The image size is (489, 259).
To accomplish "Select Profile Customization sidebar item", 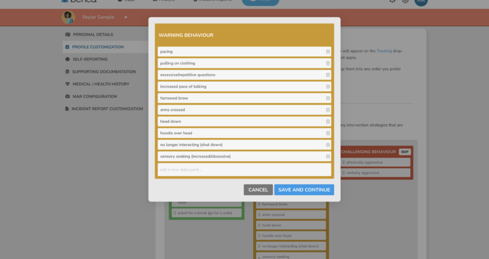I will pos(97,47).
